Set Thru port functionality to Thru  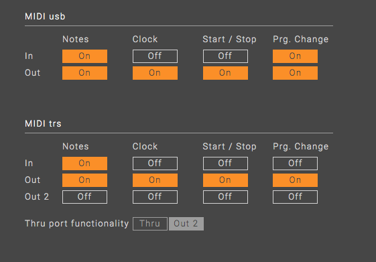(150, 224)
